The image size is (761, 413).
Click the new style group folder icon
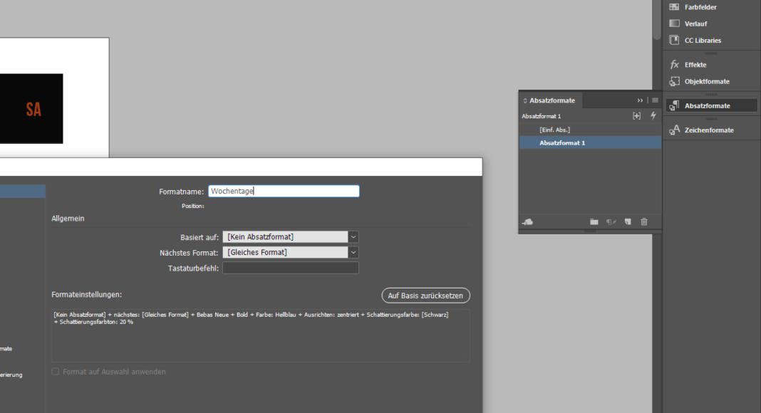pyautogui.click(x=594, y=222)
